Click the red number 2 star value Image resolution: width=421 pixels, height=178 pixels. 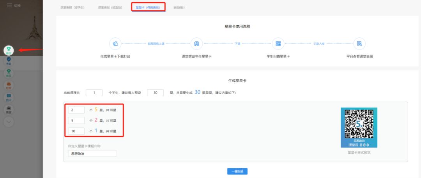pyautogui.click(x=96, y=120)
